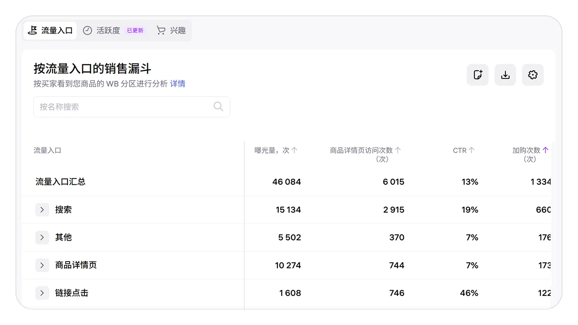Click the 其他 row 7% CTR value
Viewport: 578px width, 325px height.
472,238
